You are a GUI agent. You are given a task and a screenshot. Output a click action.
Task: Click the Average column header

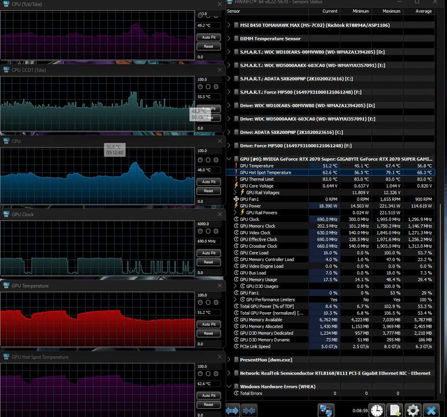(x=423, y=11)
